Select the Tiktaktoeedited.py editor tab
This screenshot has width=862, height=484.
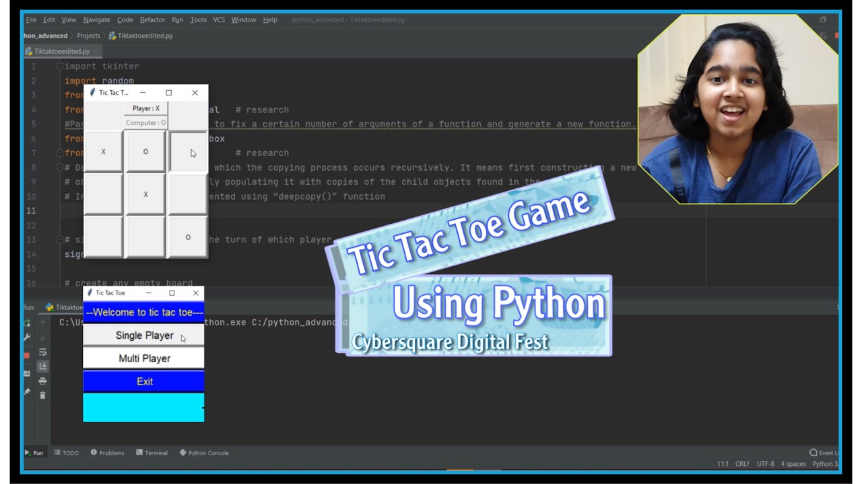click(x=62, y=51)
